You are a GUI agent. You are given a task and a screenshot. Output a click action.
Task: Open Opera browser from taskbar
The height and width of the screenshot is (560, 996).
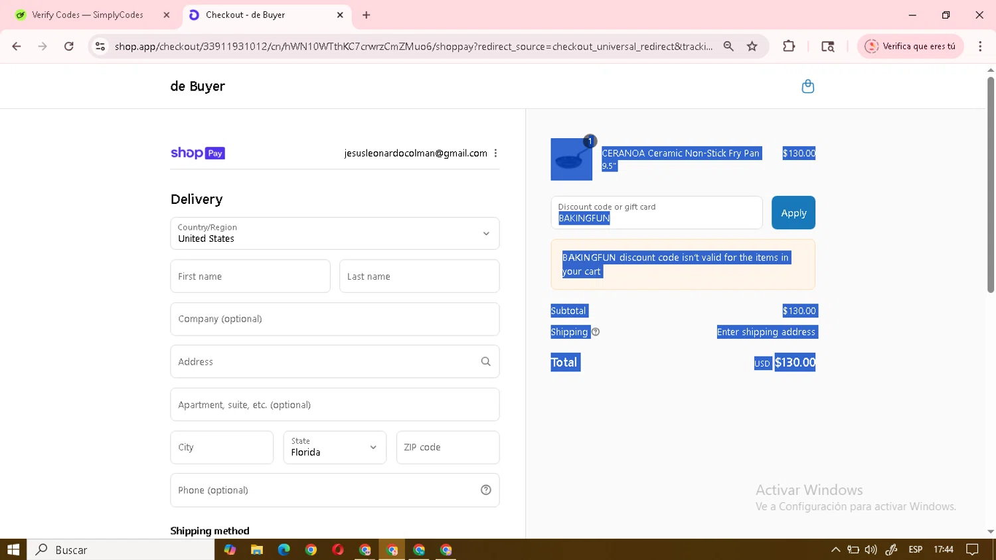(x=338, y=549)
